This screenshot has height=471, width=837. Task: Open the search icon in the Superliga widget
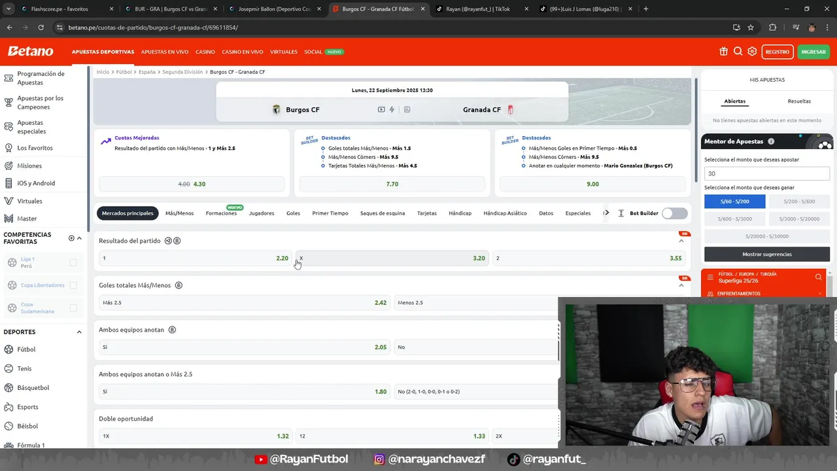point(818,277)
